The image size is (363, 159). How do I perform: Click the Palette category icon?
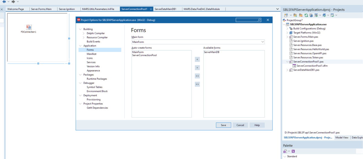(285, 151)
